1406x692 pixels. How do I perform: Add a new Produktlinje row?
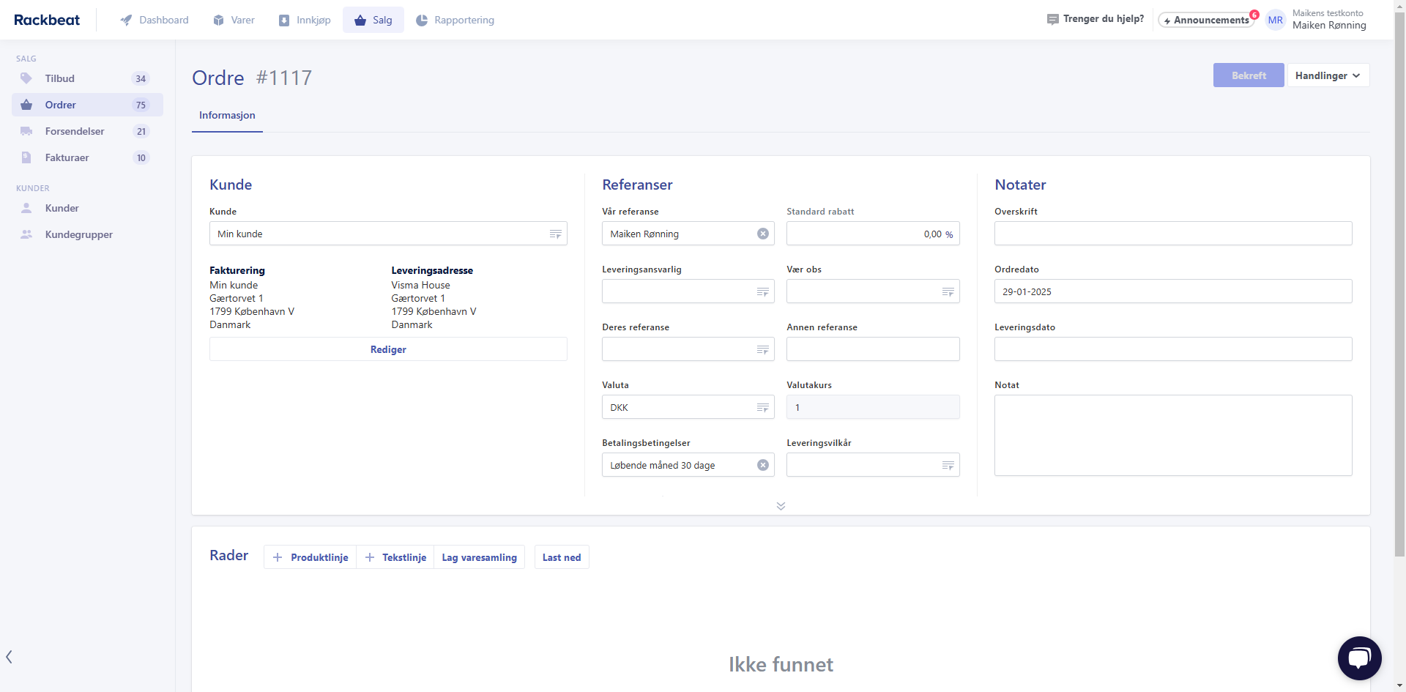[310, 557]
